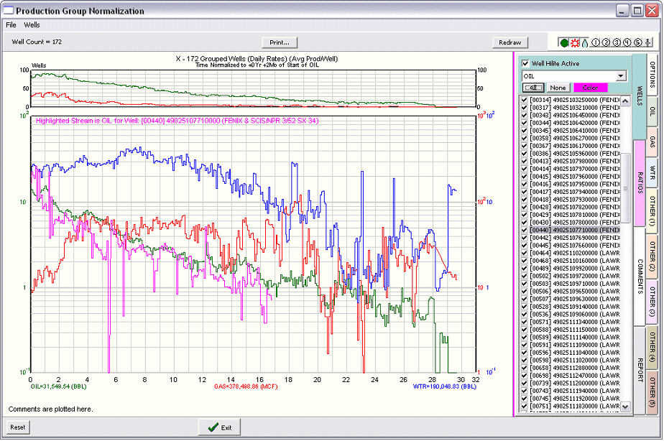Select the water droplet icon
Screen dimensions: 664x441
[x=585, y=42]
